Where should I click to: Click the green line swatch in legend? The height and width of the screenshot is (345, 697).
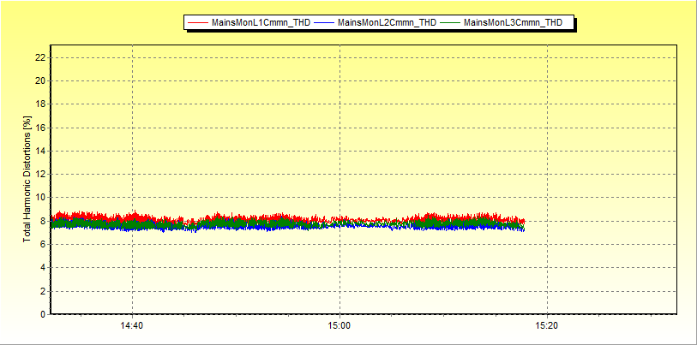[450, 23]
